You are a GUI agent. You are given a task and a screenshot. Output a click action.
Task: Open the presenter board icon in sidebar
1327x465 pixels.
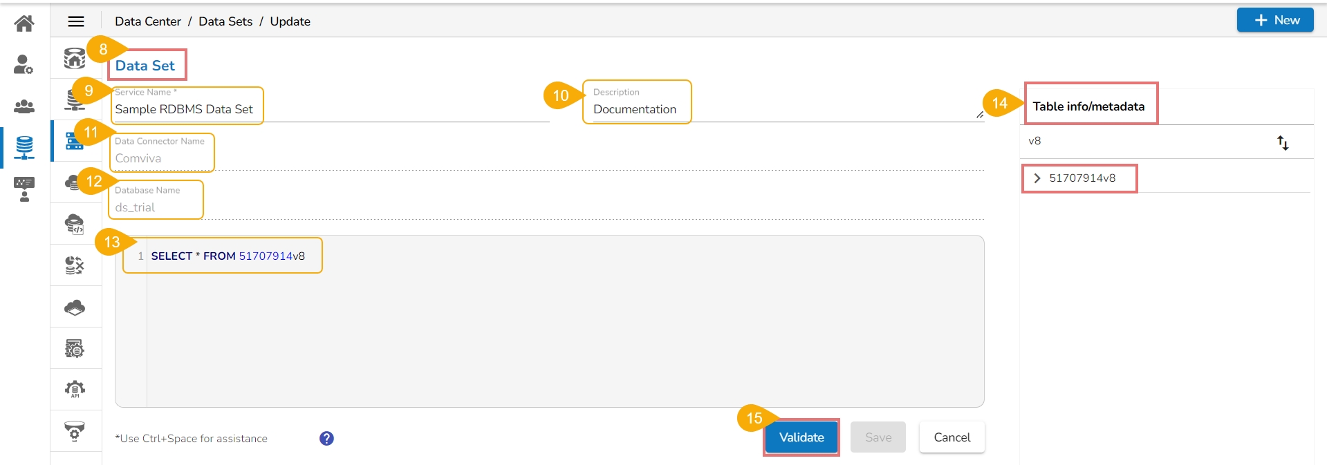[24, 189]
